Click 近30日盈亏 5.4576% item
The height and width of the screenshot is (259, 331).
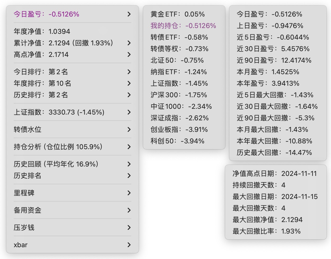click(x=273, y=49)
